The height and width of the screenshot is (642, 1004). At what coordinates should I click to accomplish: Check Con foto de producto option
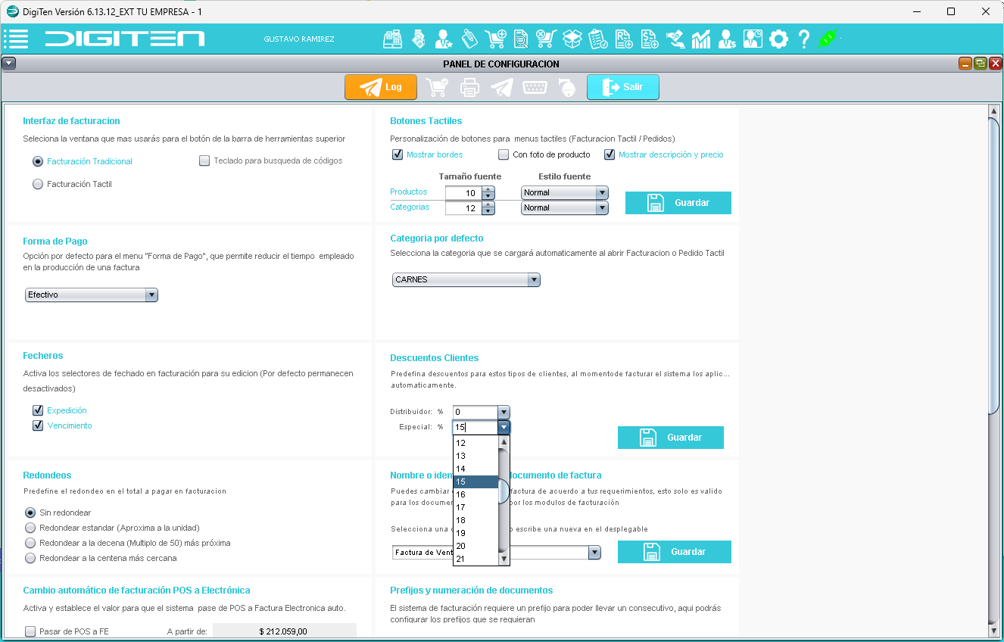tap(504, 154)
